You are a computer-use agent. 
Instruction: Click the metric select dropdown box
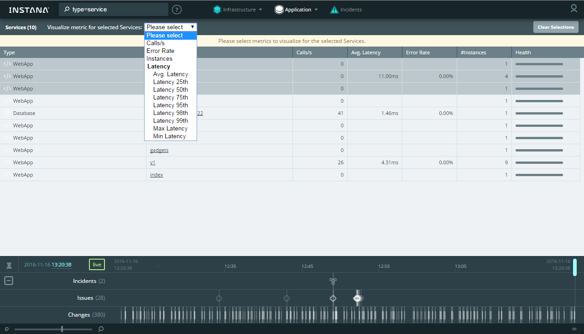click(171, 27)
